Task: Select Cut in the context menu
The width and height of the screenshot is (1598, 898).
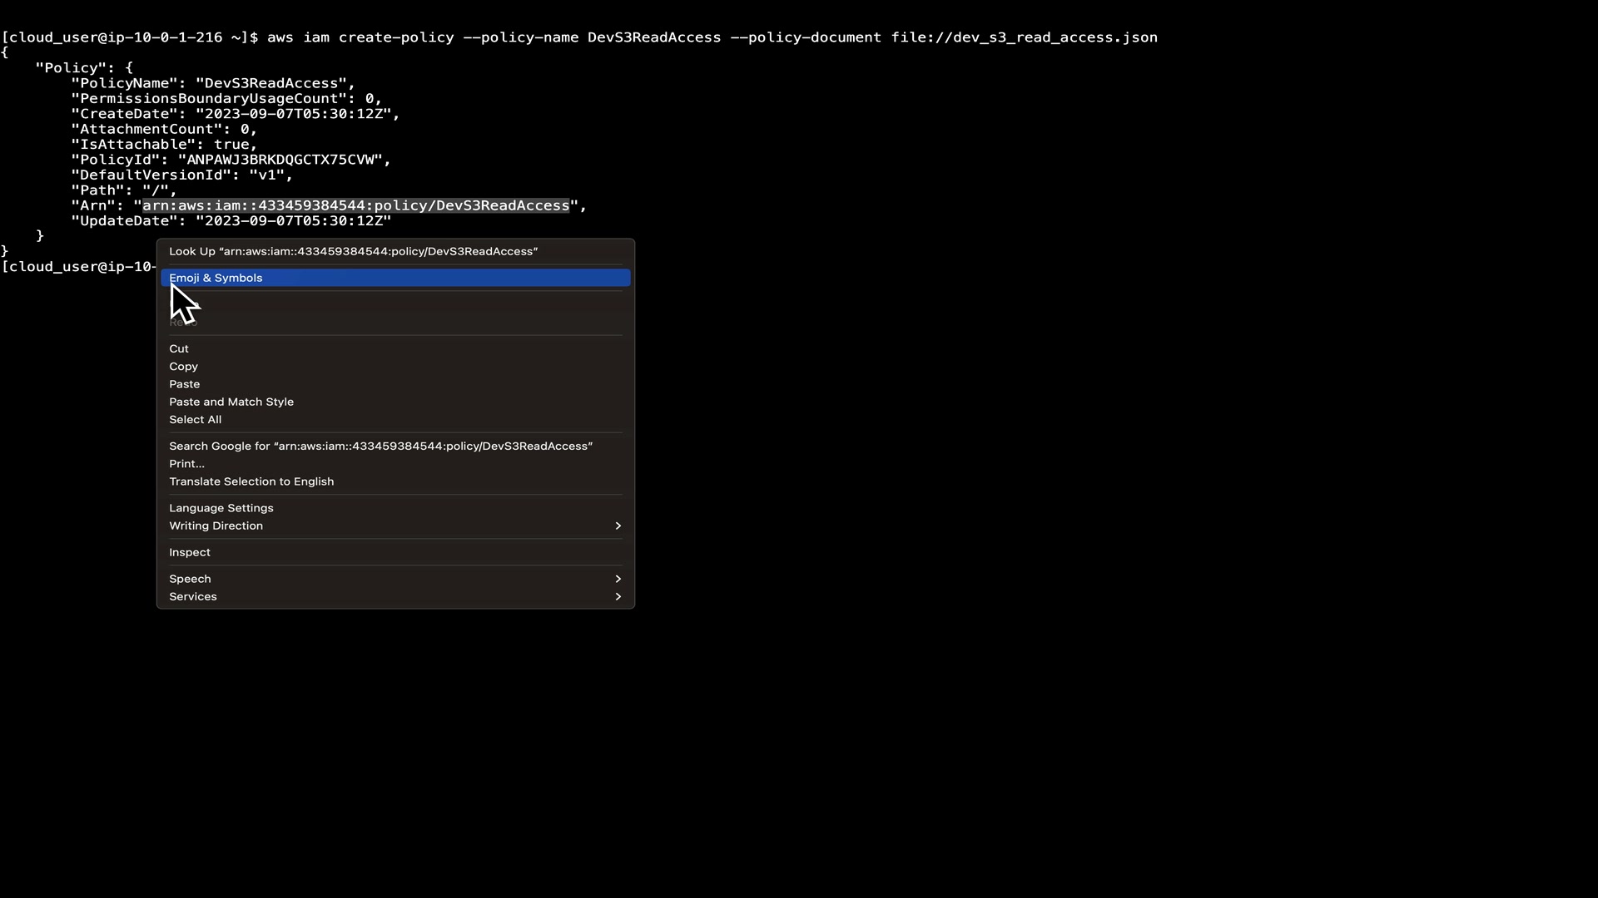Action: pyautogui.click(x=179, y=349)
